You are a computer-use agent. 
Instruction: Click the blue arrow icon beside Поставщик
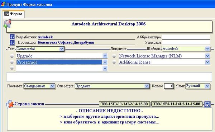click(12, 43)
